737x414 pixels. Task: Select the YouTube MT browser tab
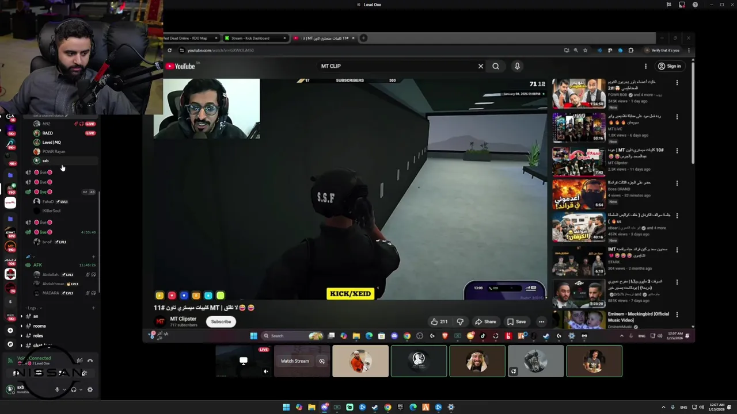(324, 38)
